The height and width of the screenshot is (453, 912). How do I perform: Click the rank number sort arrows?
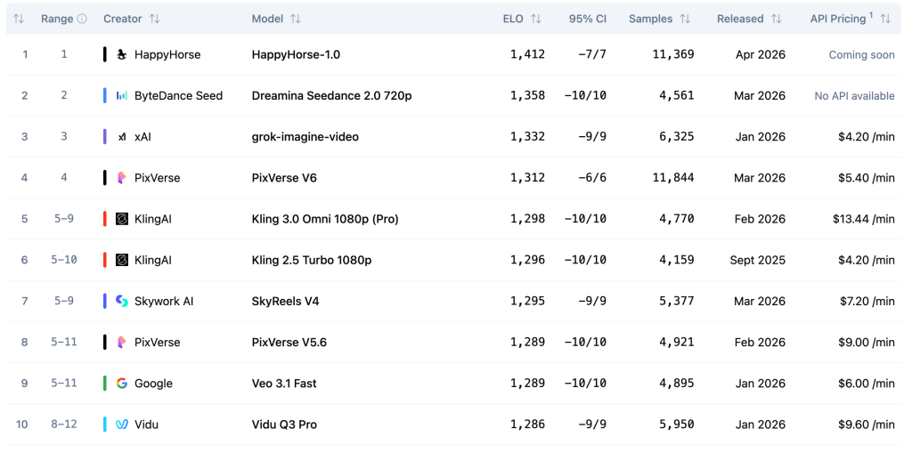19,19
